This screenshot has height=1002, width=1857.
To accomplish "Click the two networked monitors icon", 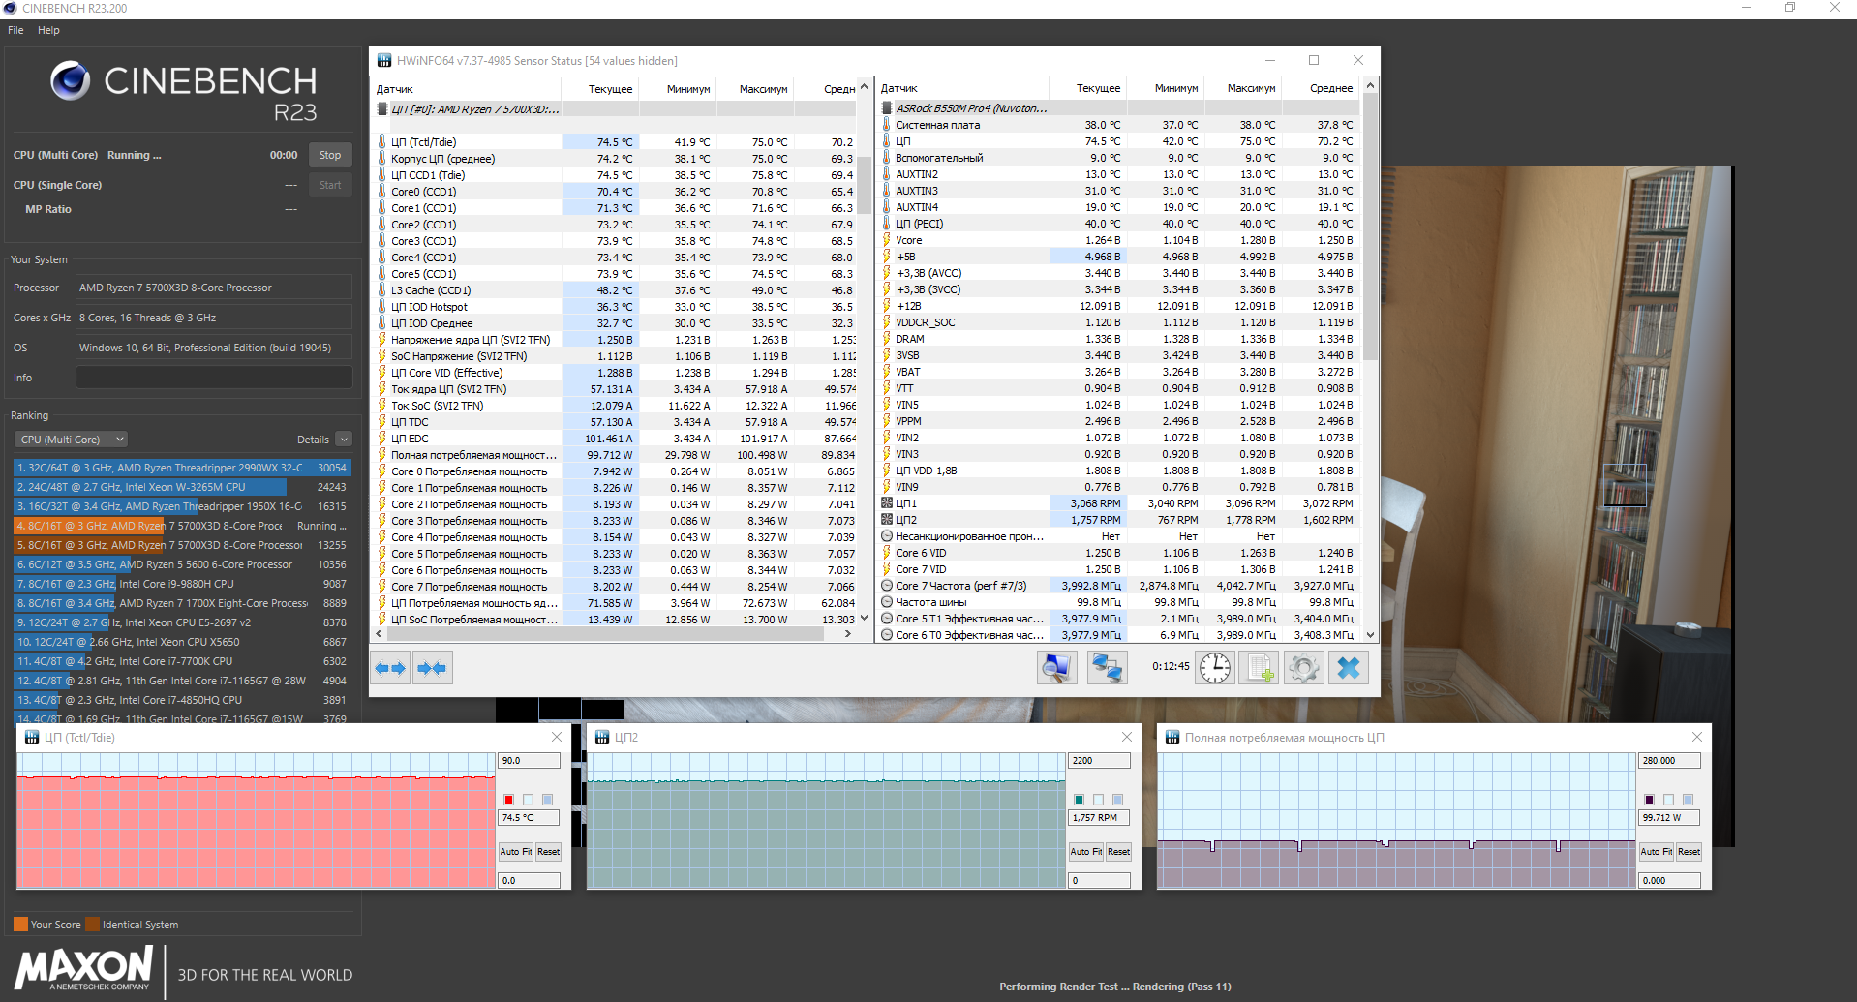I will tap(1107, 667).
